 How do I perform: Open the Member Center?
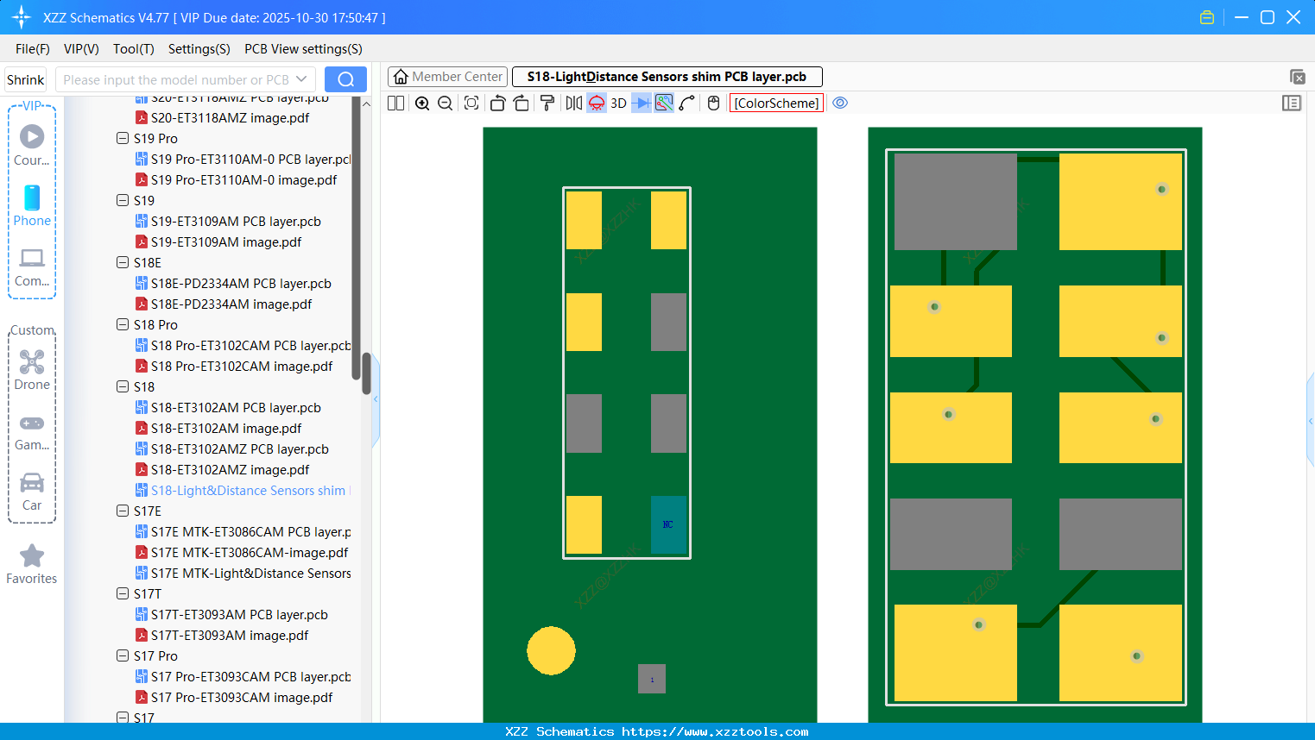(x=447, y=76)
